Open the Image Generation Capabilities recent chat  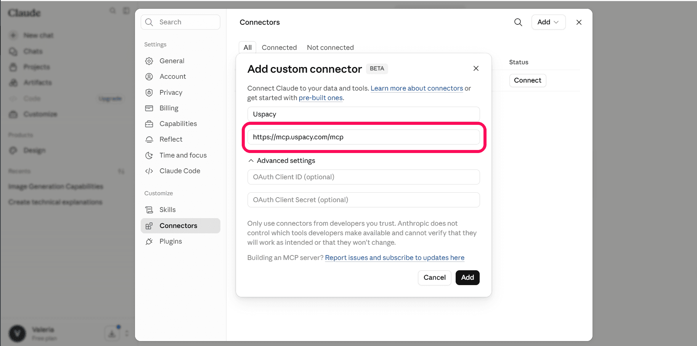[56, 187]
